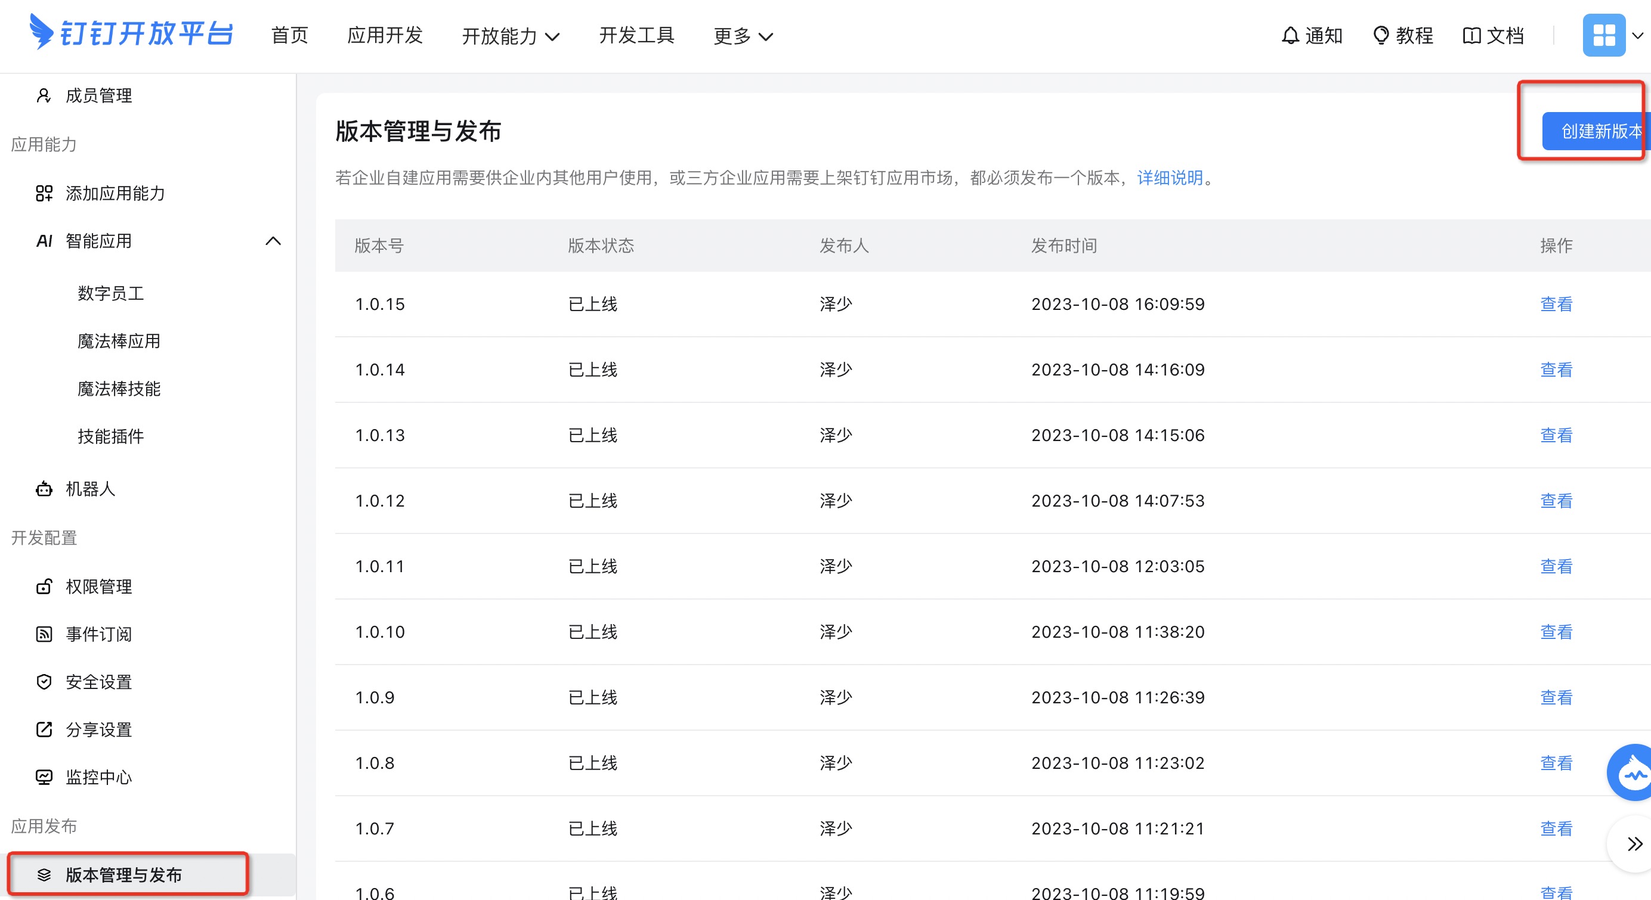Expand the 开放能力 dropdown menu
This screenshot has width=1651, height=900.
511,36
